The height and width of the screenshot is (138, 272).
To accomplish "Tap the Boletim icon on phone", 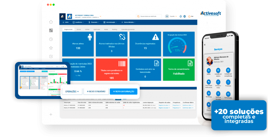I will tap(209, 71).
